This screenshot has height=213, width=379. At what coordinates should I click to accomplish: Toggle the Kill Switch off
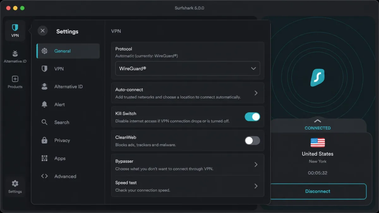tap(252, 117)
